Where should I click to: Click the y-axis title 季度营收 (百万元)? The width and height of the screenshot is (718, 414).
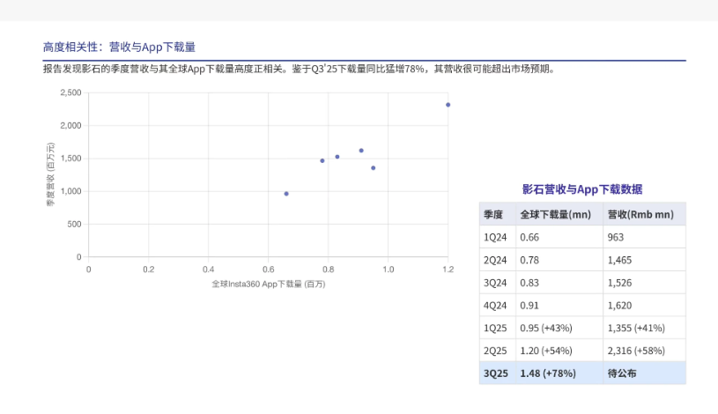[x=50, y=174]
